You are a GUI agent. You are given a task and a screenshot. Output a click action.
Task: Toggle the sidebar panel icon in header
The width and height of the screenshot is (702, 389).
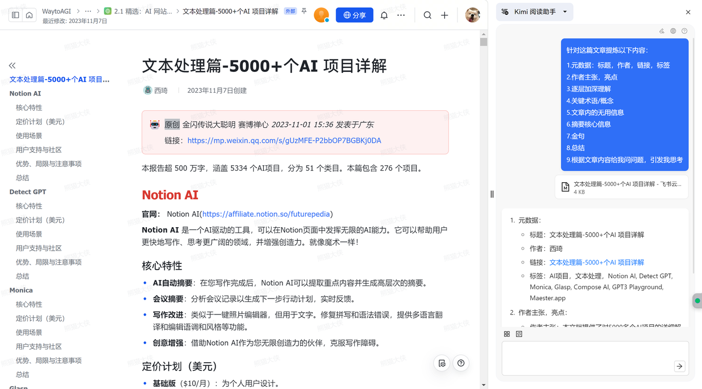[x=15, y=15]
